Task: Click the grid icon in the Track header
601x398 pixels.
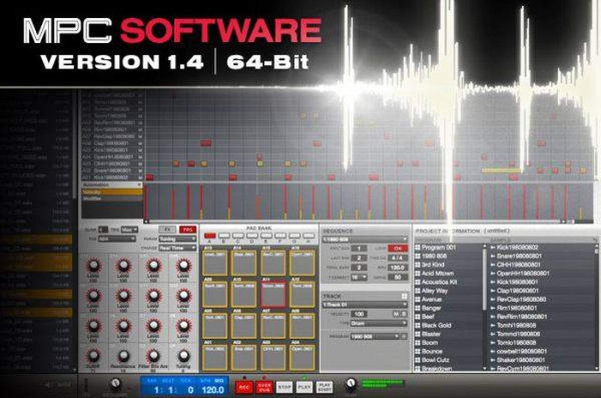Action: click(x=404, y=296)
